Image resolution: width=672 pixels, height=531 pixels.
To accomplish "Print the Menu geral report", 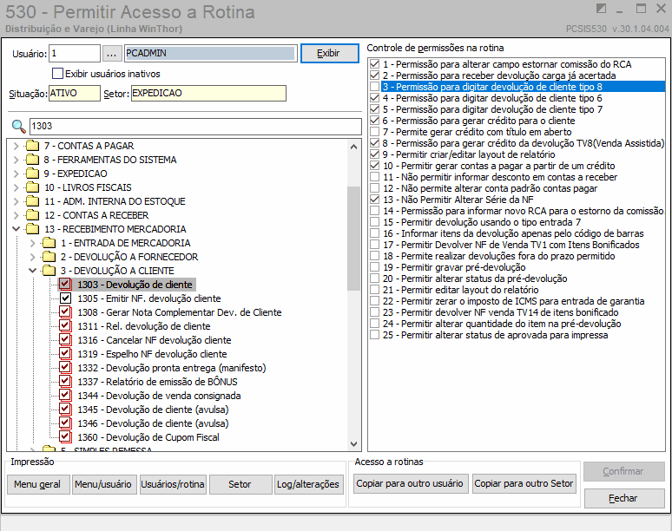I will pos(38,484).
